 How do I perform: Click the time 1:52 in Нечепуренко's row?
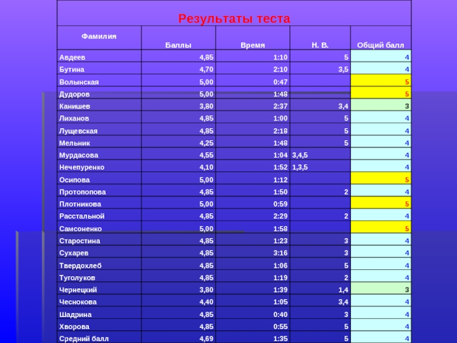(280, 167)
